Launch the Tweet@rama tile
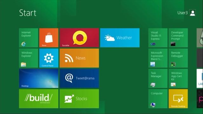 tap(79, 78)
